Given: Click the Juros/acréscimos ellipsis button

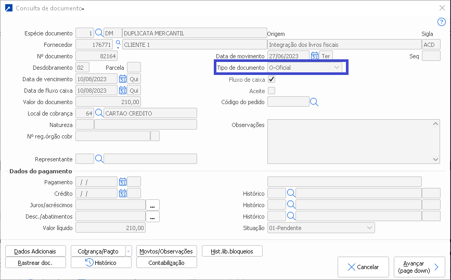Looking at the screenshot, I should 152,205.
